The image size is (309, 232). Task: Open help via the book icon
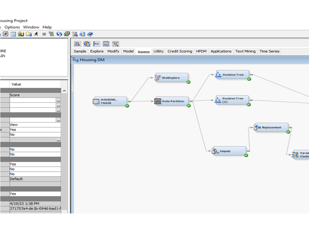(90, 34)
